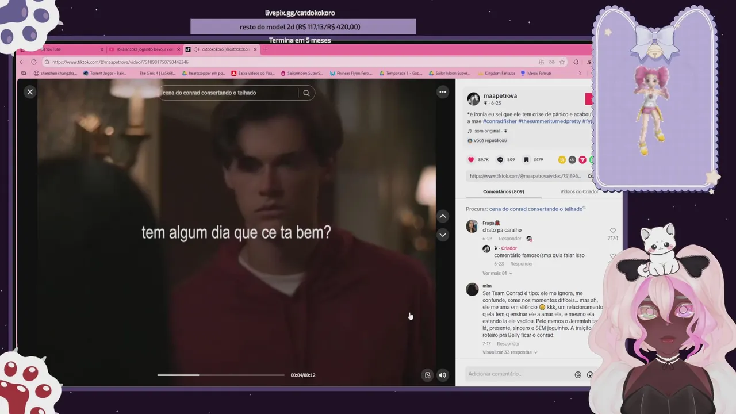
Task: Open mim's commenter avatar
Action: (x=472, y=289)
